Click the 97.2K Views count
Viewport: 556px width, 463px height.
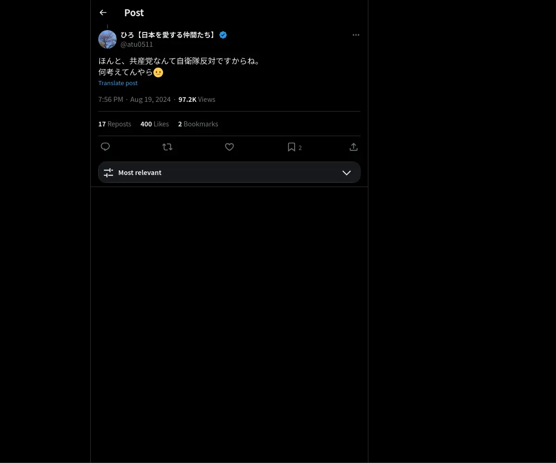click(x=196, y=100)
